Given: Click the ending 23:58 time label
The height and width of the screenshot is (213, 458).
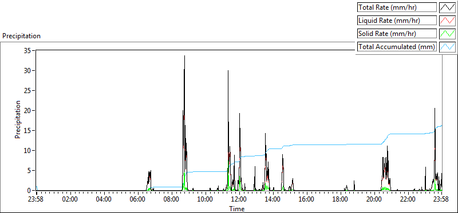Looking at the screenshot, I should pos(441,200).
